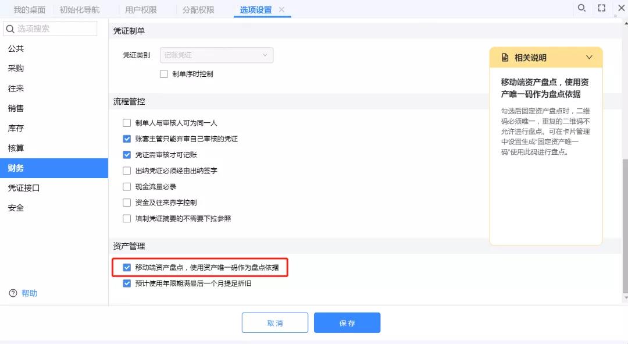Toggle 制单人与审核人可为同一人 checkbox
This screenshot has height=344, width=628.
coord(127,123)
